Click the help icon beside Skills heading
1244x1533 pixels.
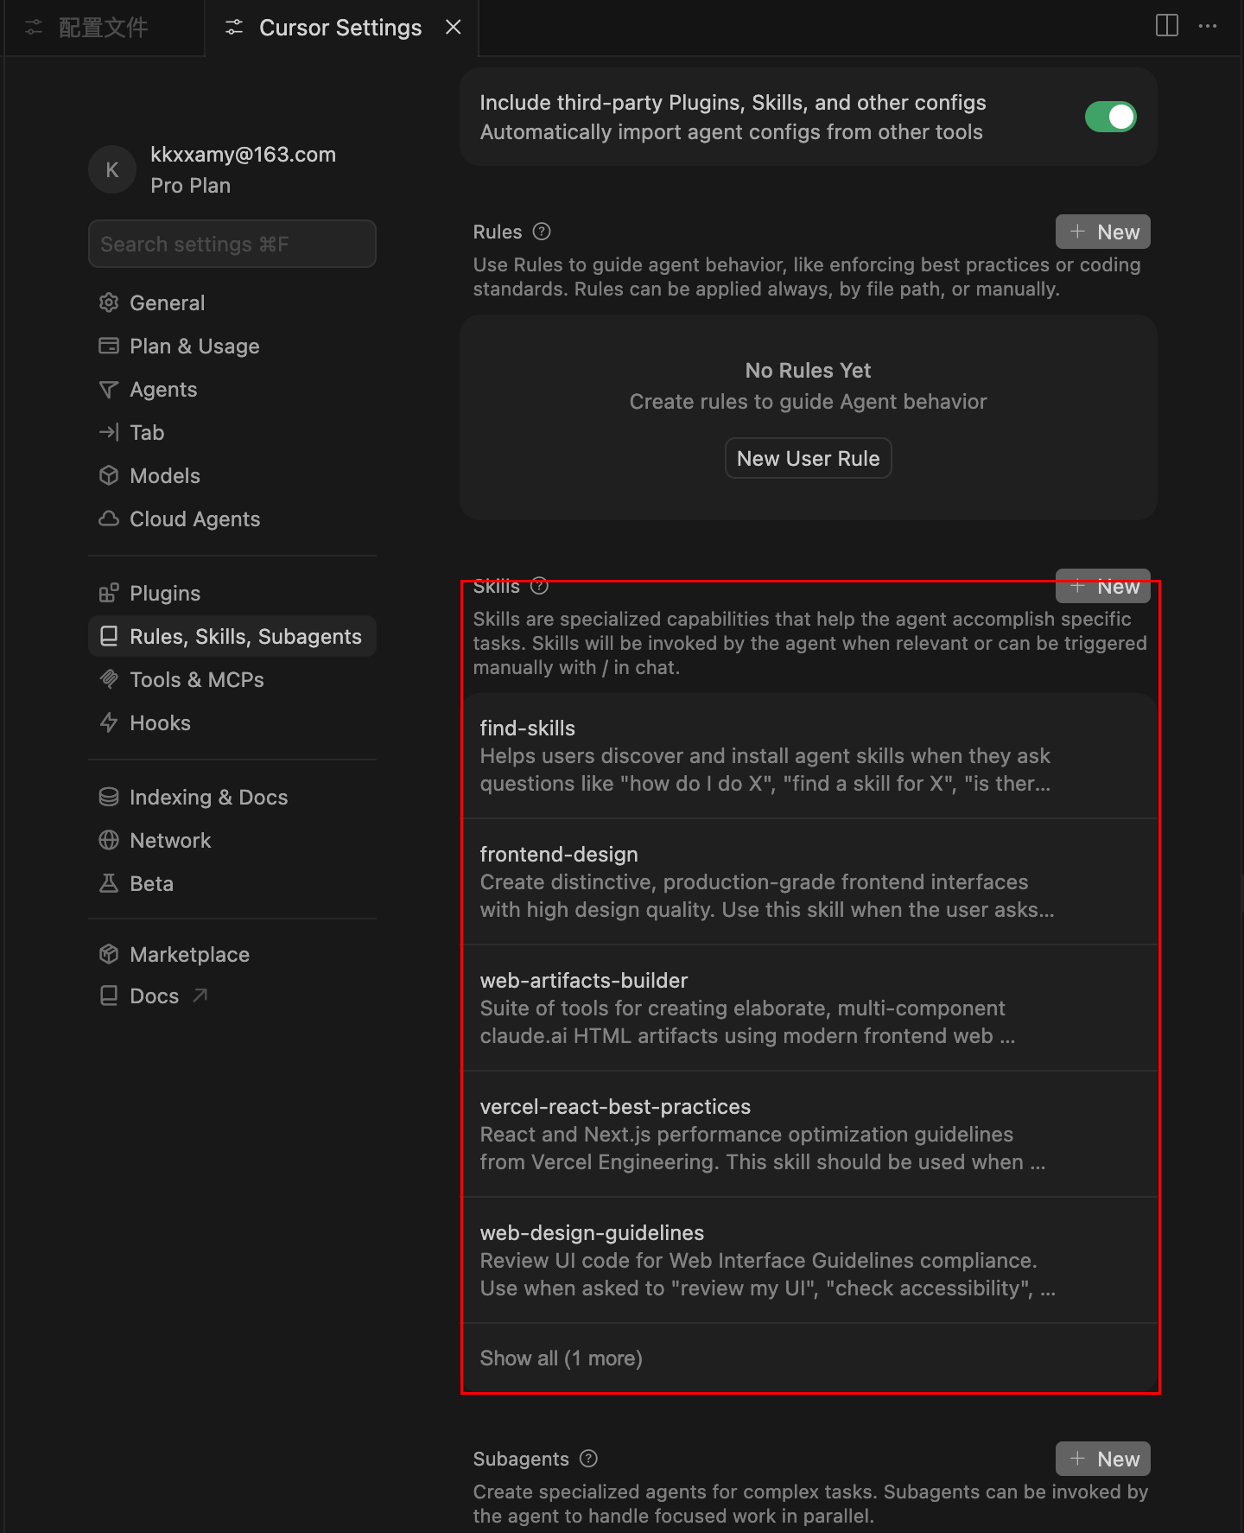tap(540, 586)
